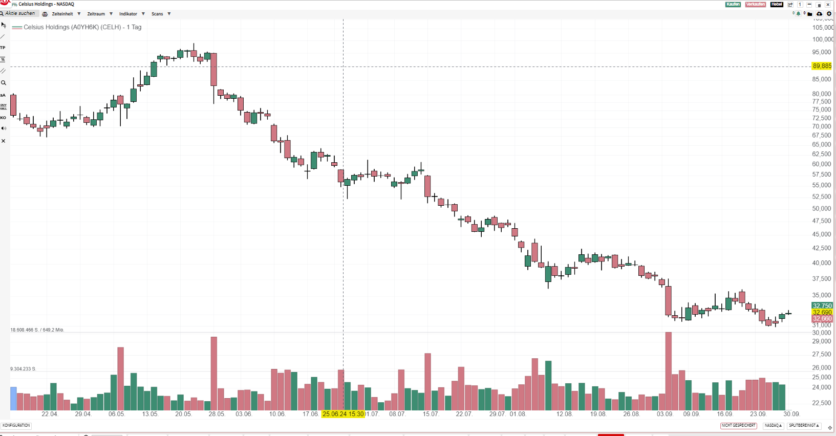This screenshot has width=836, height=436.
Task: Open the Zeiteinheit dropdown
Action: [x=66, y=14]
